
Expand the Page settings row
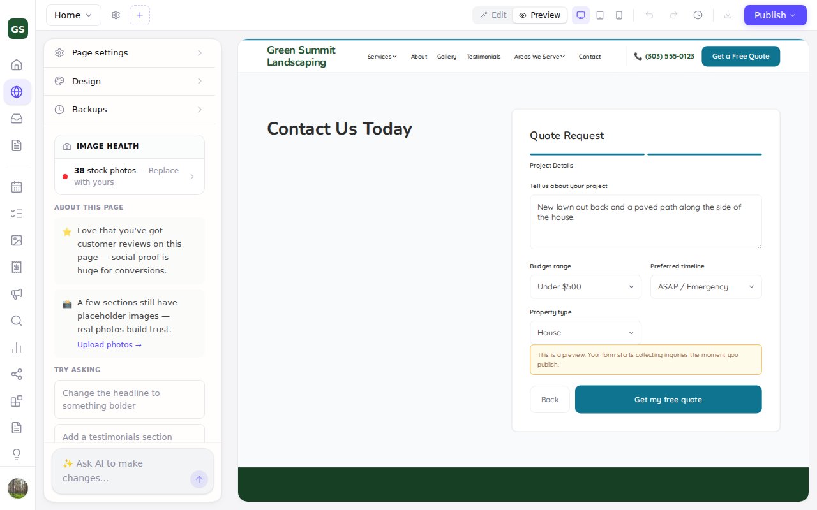pos(130,53)
